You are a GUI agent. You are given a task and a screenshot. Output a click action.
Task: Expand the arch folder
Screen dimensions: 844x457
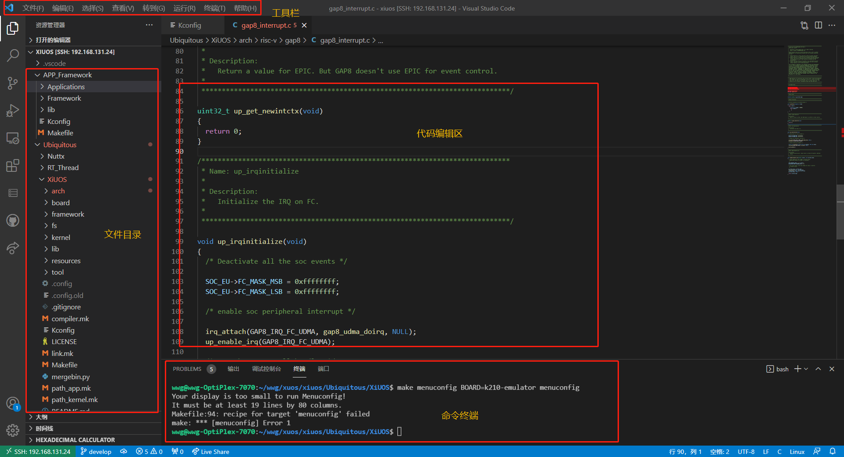(93, 191)
